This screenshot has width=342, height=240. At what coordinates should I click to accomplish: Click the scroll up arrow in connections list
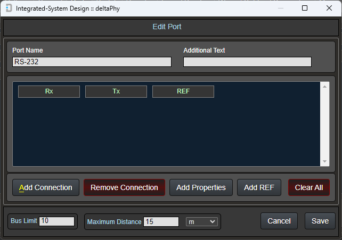[324, 87]
